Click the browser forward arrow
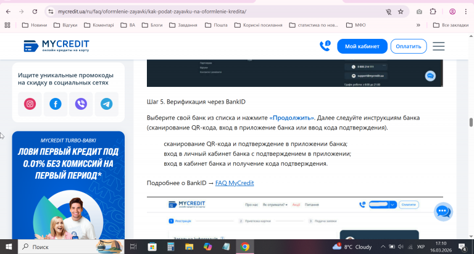The image size is (474, 254). coord(21,12)
